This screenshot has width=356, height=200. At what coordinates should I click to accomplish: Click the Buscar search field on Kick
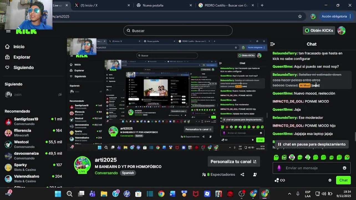click(x=178, y=31)
